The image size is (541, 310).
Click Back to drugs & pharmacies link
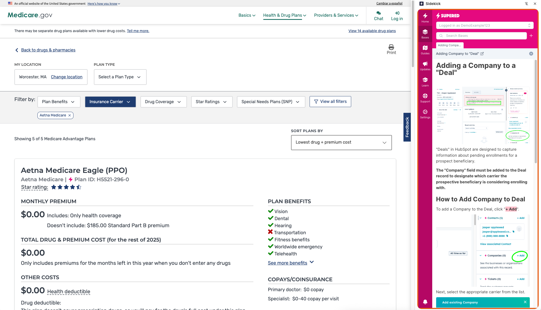click(48, 50)
